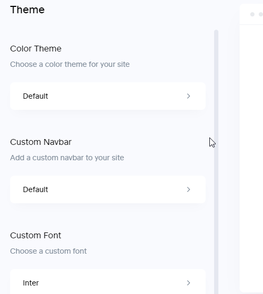Open the Color Theme Default dropdown
This screenshot has height=294, width=263.
coord(108,96)
